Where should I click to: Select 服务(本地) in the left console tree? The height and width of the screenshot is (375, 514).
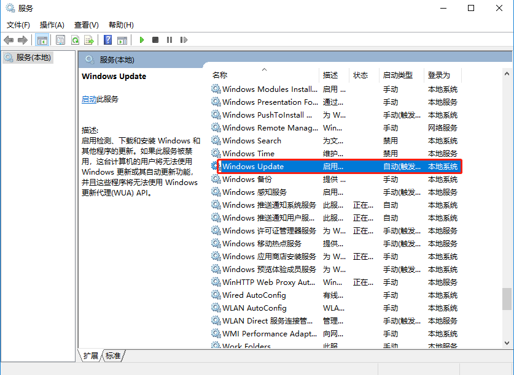pos(28,58)
